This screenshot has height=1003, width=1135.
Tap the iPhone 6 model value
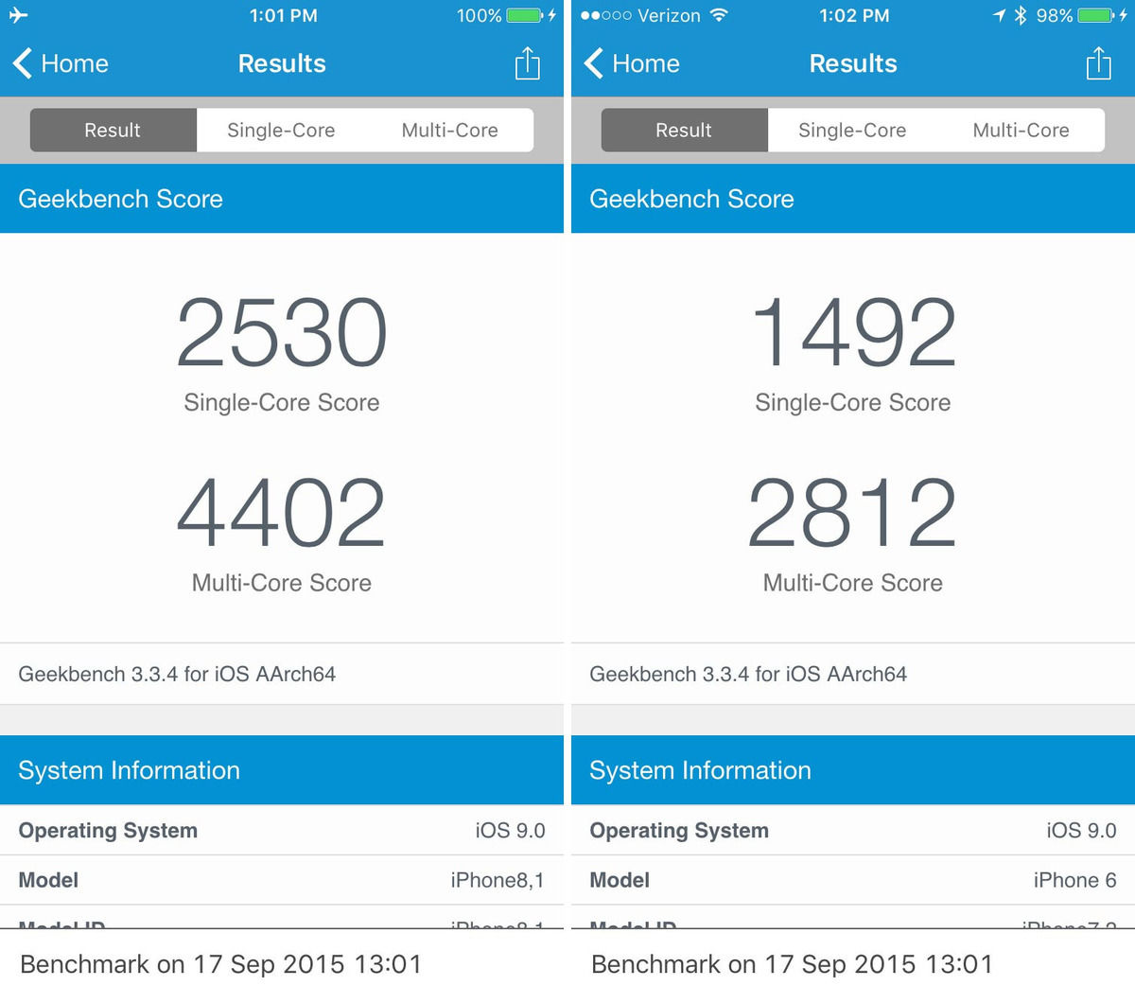tap(1074, 880)
